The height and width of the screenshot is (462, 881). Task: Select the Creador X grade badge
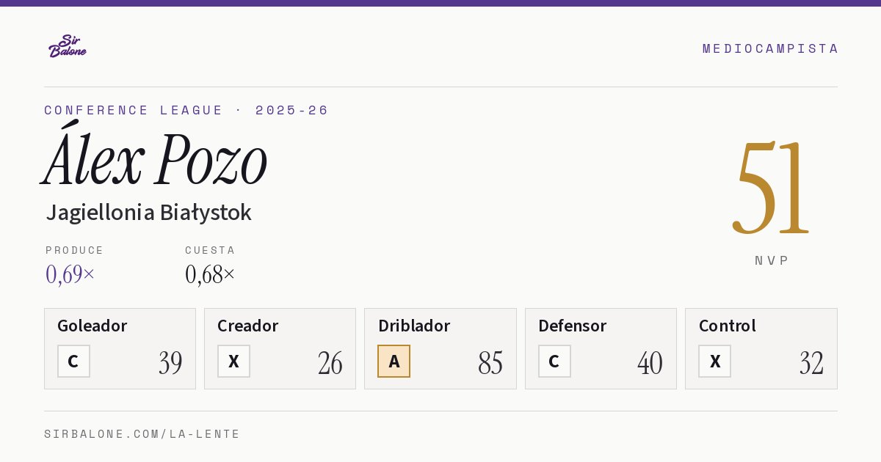tap(233, 361)
